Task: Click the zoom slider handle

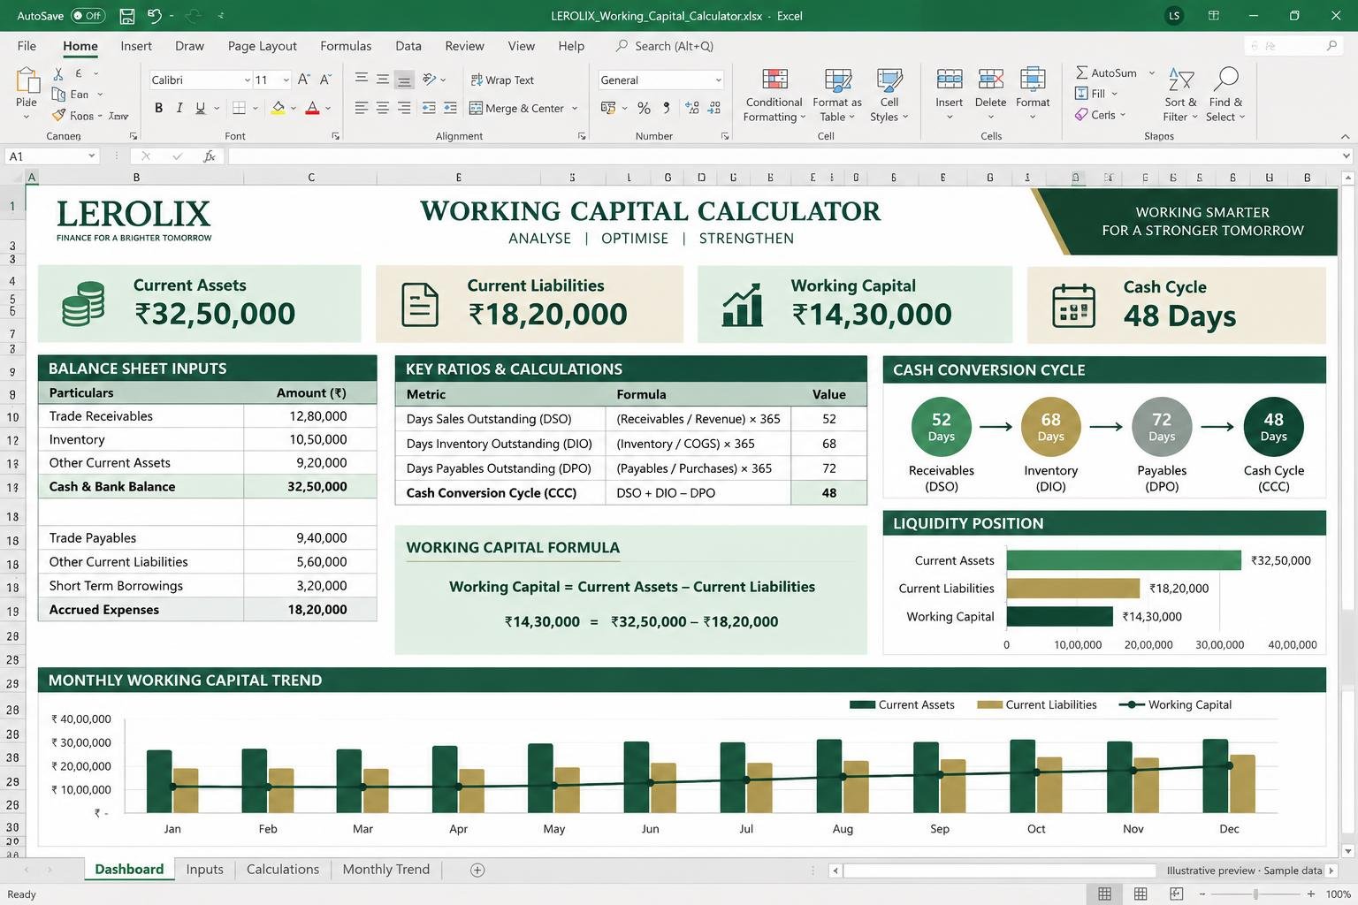Action: click(x=1255, y=894)
